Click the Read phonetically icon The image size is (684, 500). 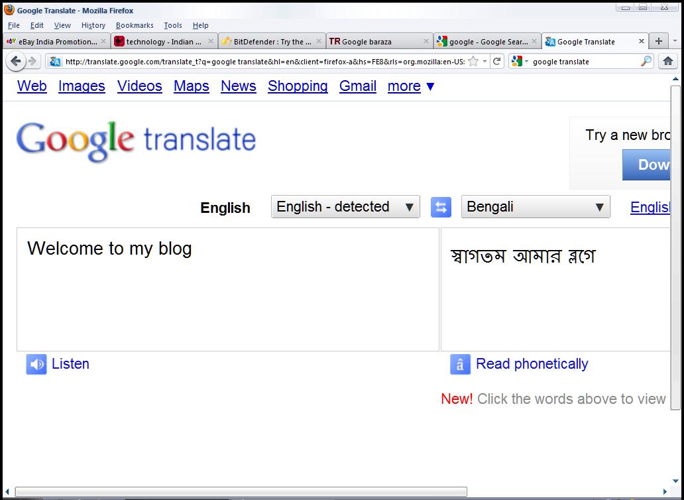point(460,364)
